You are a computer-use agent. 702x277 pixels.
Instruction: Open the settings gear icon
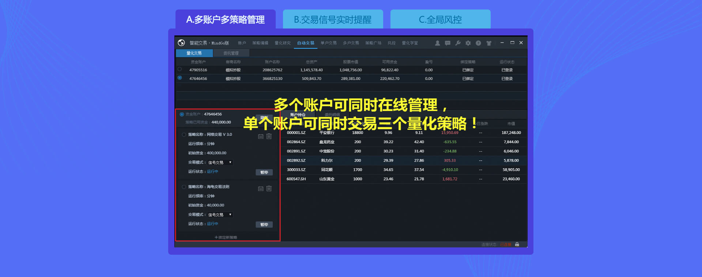[x=468, y=43]
